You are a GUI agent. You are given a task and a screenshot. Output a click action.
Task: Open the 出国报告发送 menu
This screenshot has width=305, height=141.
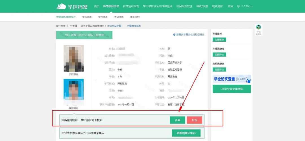click(x=184, y=6)
